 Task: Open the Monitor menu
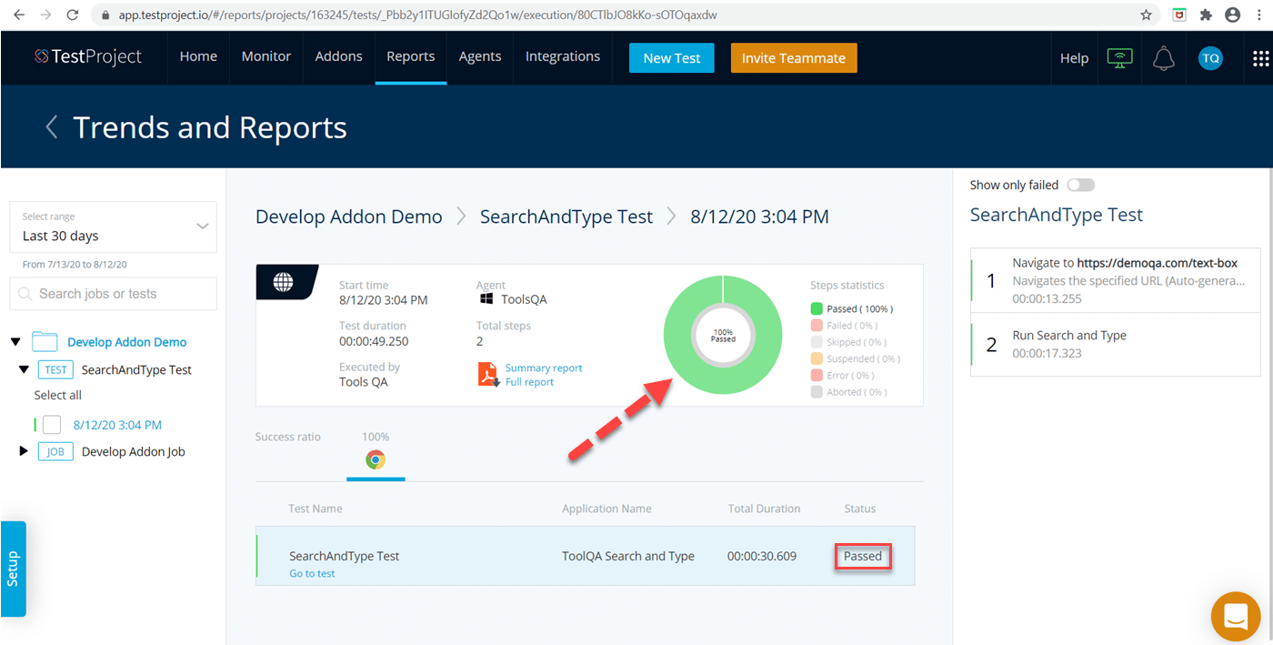tap(266, 56)
